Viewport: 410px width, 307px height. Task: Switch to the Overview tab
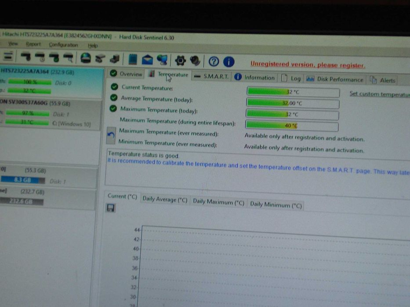pos(126,74)
